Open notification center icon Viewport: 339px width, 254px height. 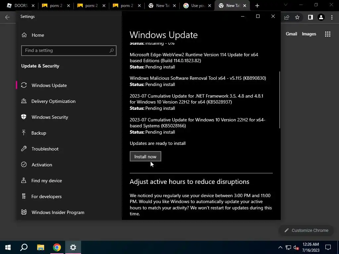pos(328,247)
